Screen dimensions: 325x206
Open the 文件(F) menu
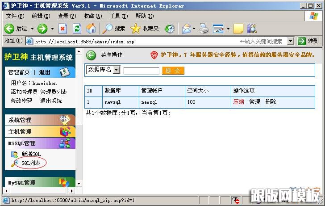(x=15, y=16)
